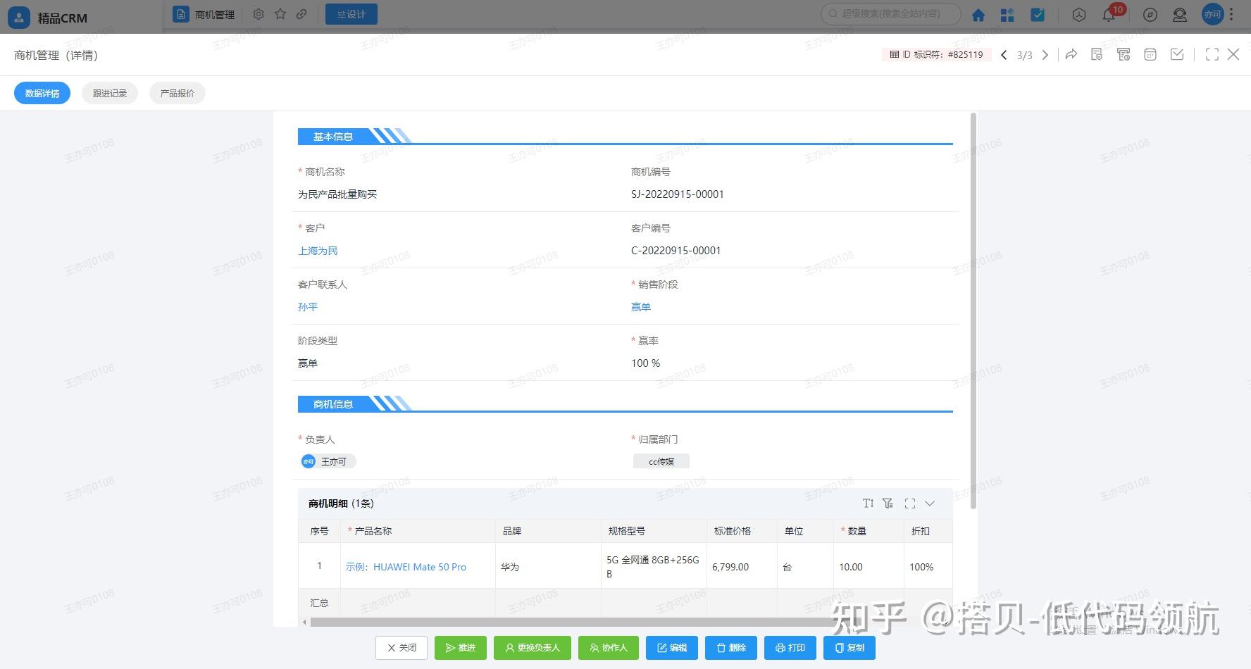Open the calendar icon in the detail toolbar
This screenshot has height=669, width=1251.
click(x=1150, y=54)
